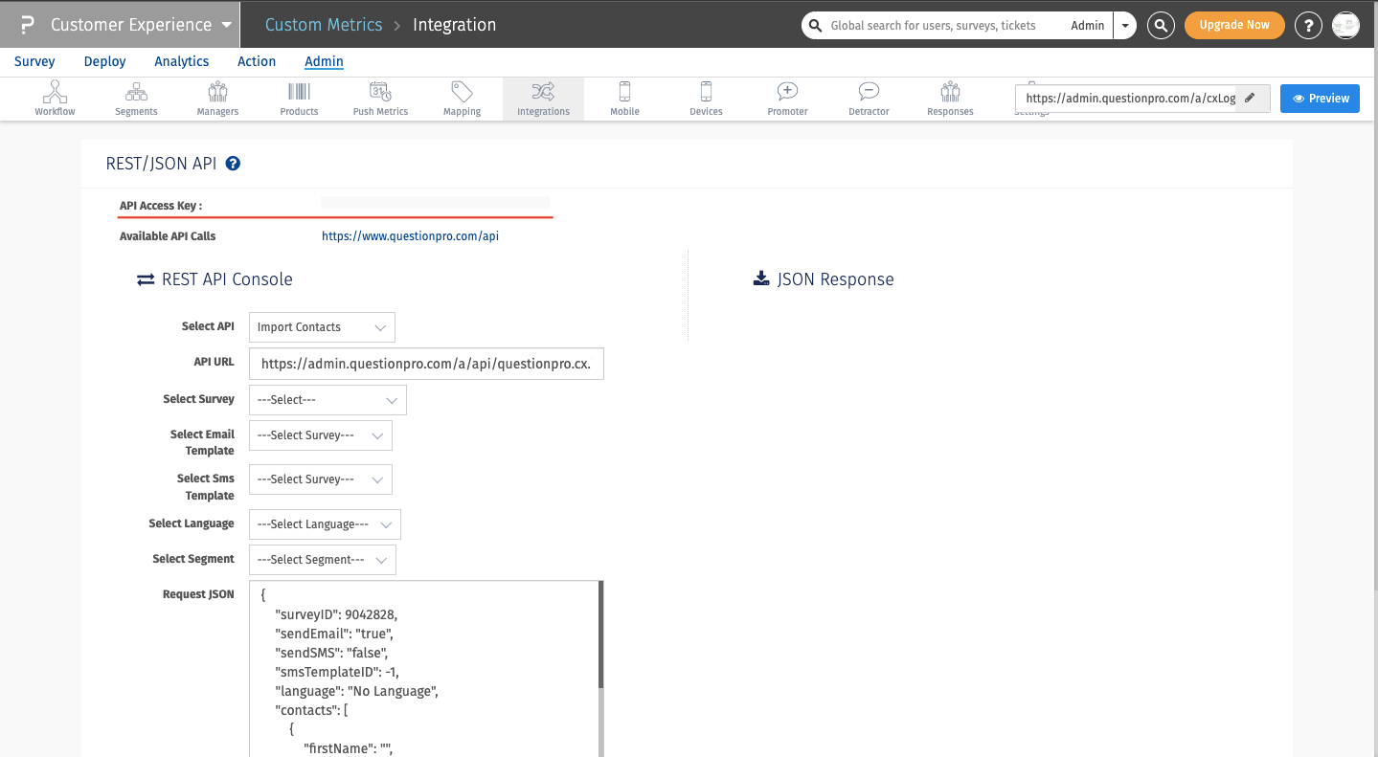The height and width of the screenshot is (757, 1378).
Task: Open the Mobile admin section
Action: coord(623,98)
